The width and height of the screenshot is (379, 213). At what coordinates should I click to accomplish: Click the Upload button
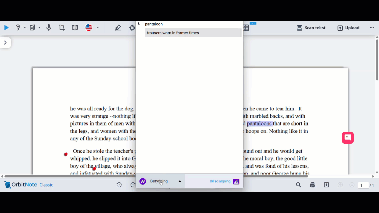[349, 28]
